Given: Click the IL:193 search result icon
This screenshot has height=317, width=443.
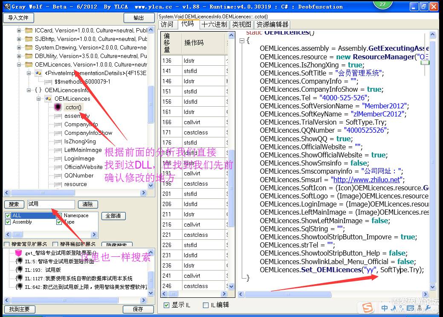Looking at the screenshot, I should tap(18, 270).
